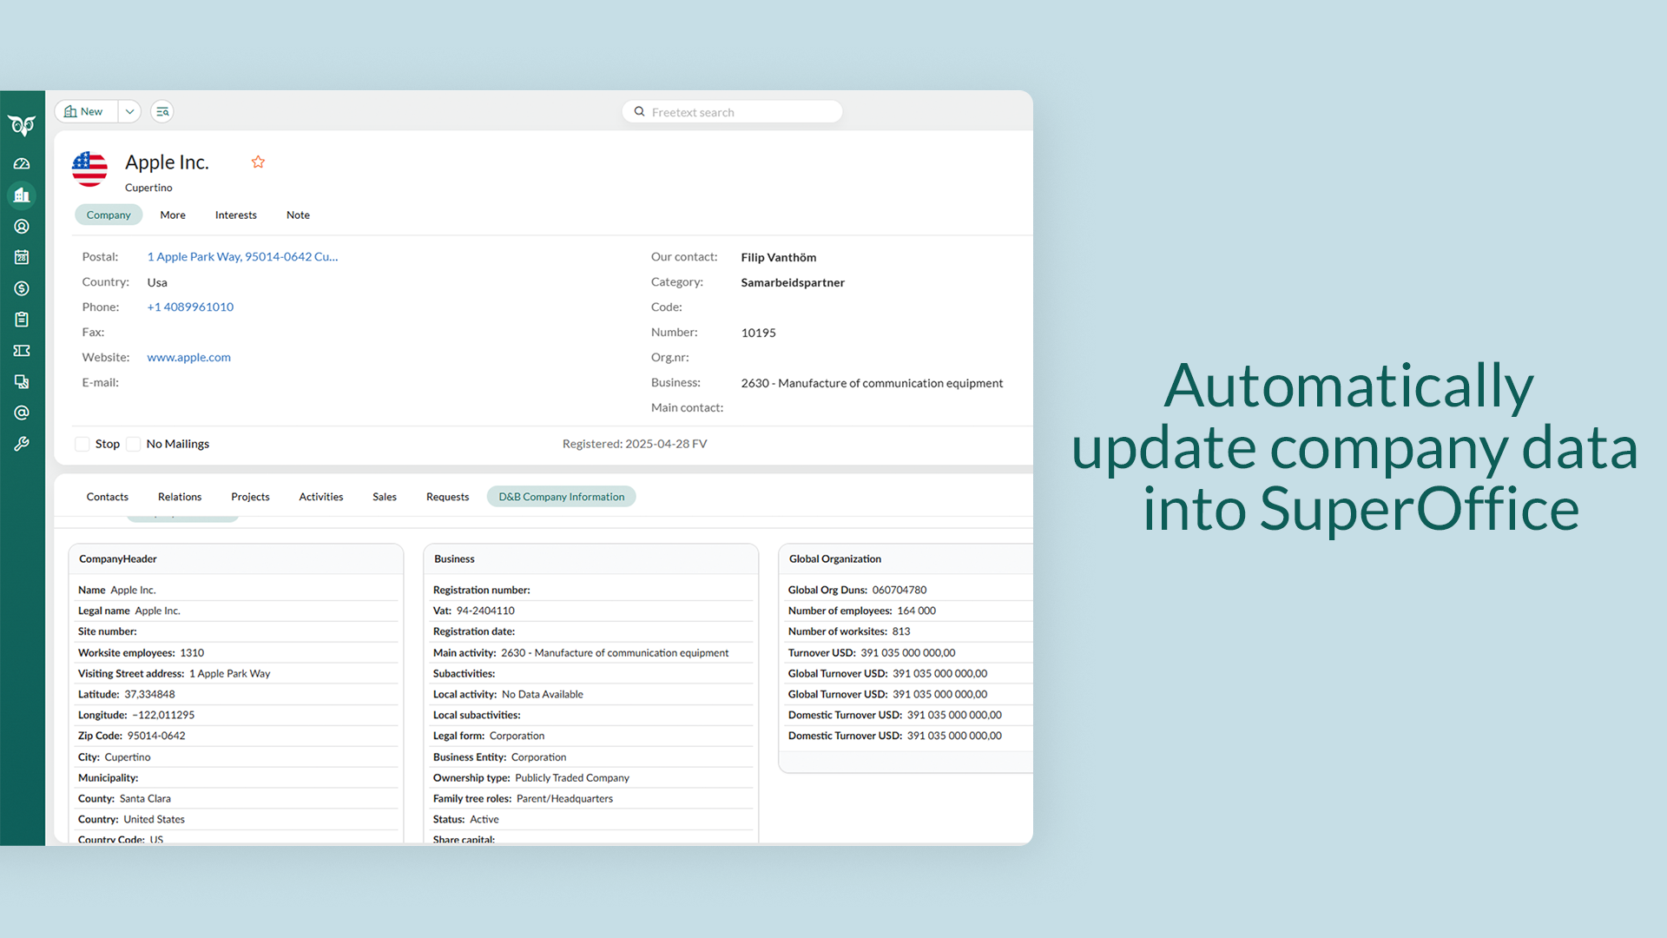Image resolution: width=1667 pixels, height=938 pixels.
Task: Click the Status: Active row
Action: [591, 819]
